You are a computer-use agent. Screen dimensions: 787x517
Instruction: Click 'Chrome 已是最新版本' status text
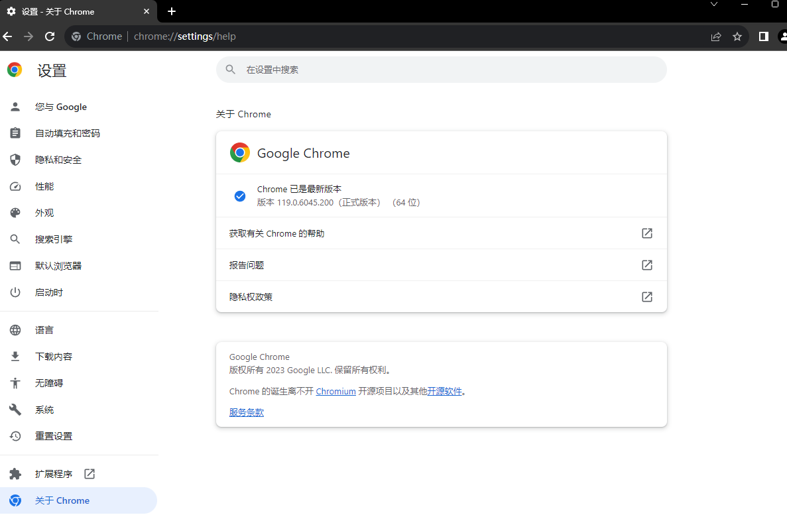coord(299,189)
